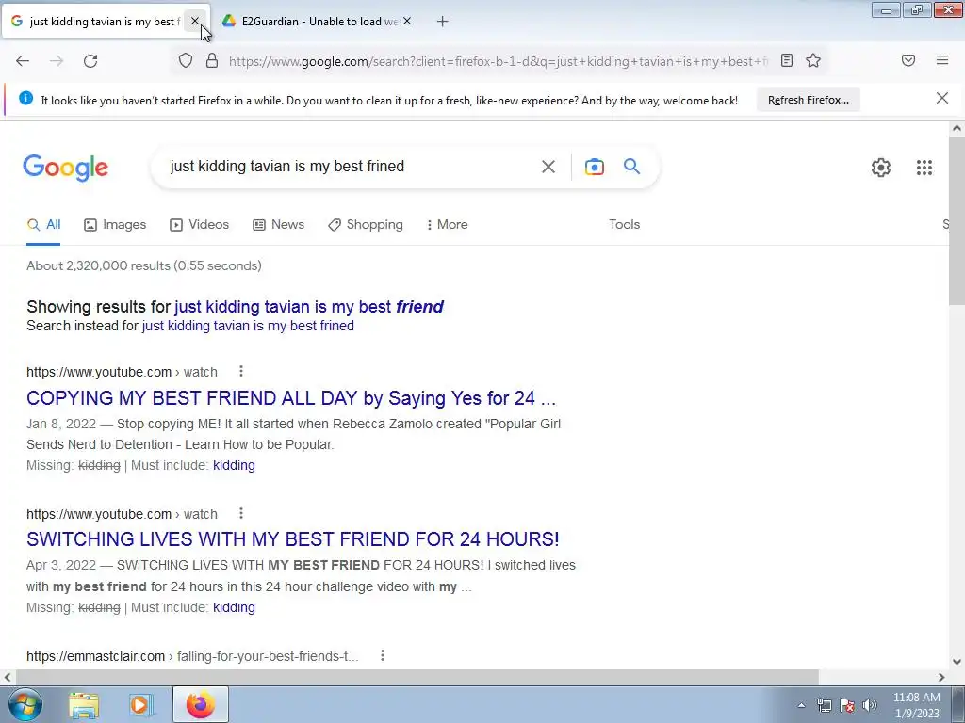Open search Tools options
The width and height of the screenshot is (965, 723).
(x=624, y=224)
